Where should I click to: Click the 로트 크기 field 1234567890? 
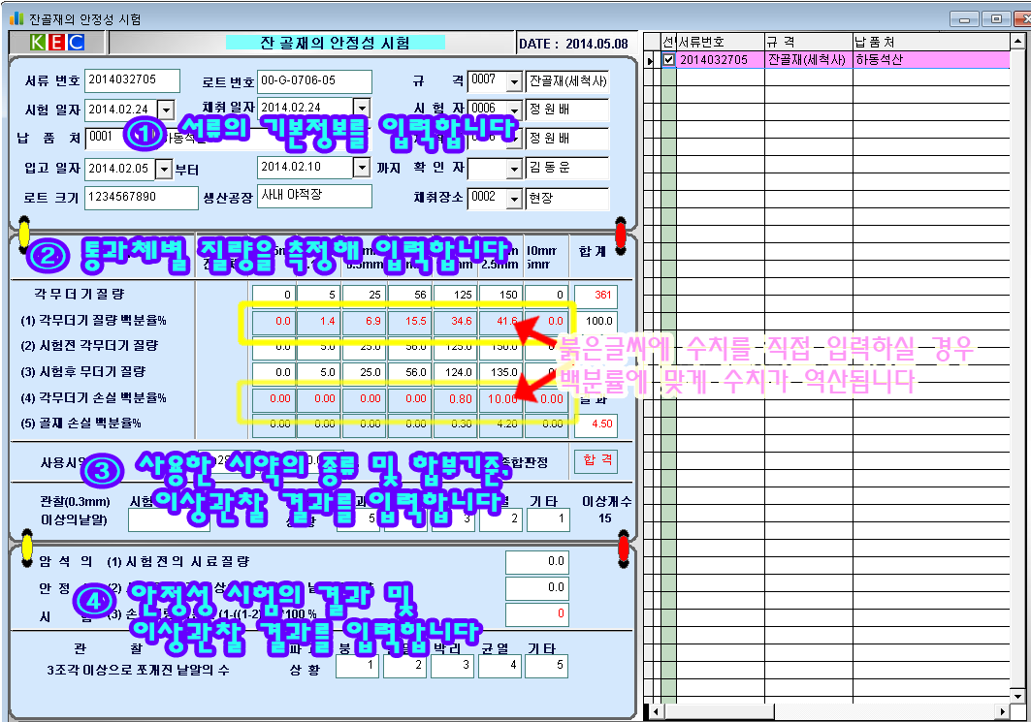[142, 198]
